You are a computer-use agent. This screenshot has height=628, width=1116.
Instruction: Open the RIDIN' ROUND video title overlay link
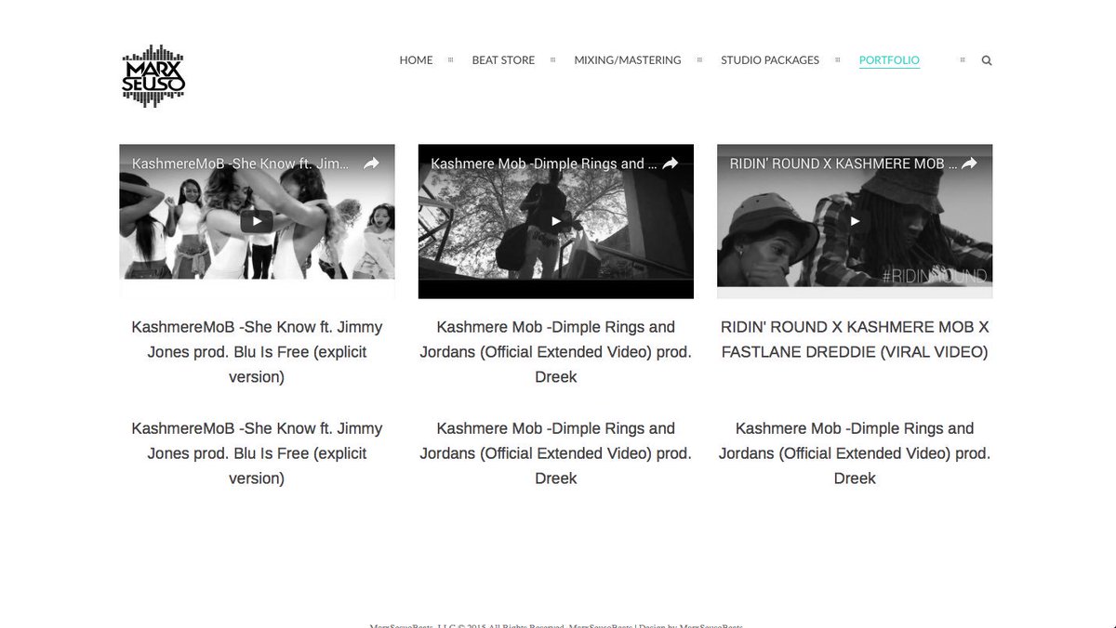(x=842, y=164)
